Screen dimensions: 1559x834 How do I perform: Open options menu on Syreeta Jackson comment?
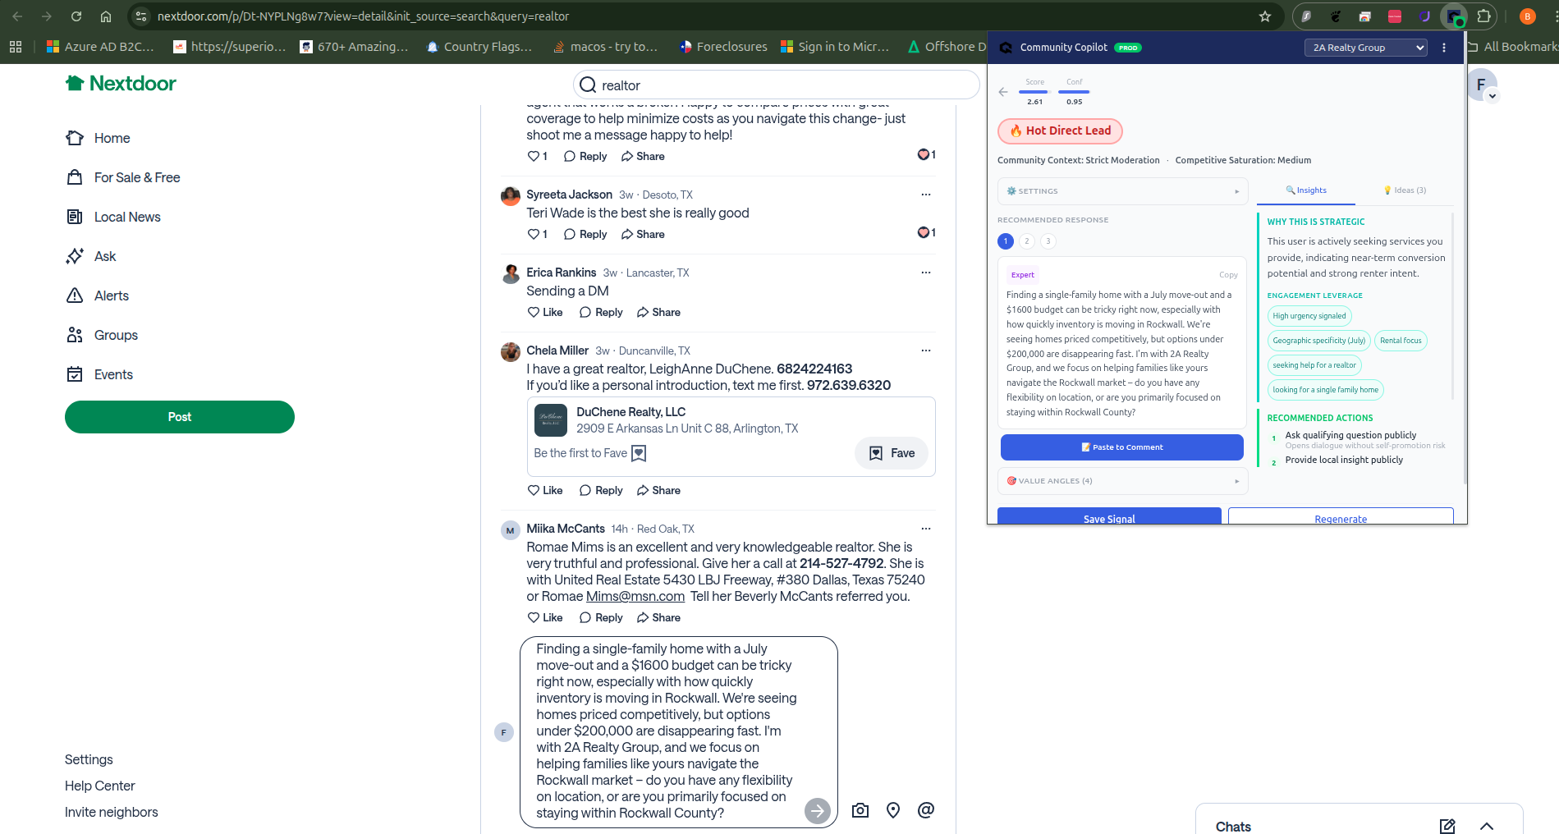click(926, 195)
